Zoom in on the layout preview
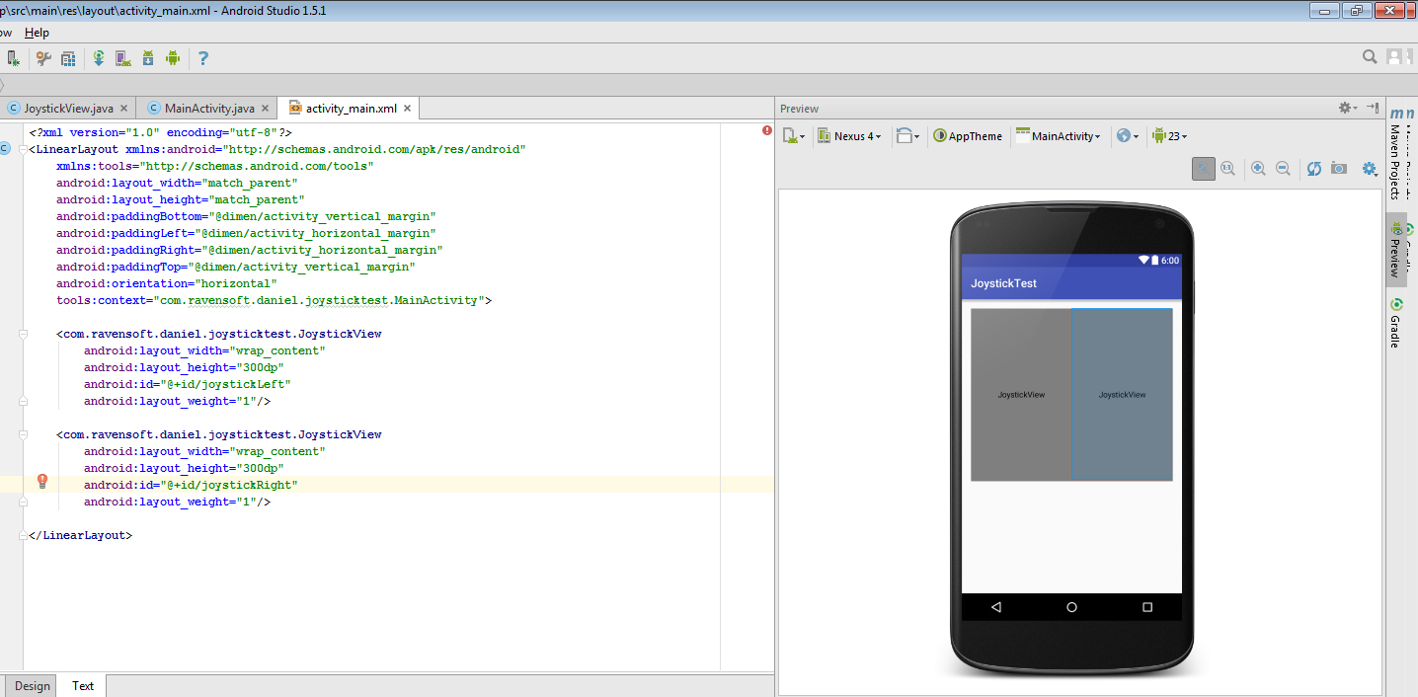This screenshot has height=697, width=1418. tap(1258, 168)
